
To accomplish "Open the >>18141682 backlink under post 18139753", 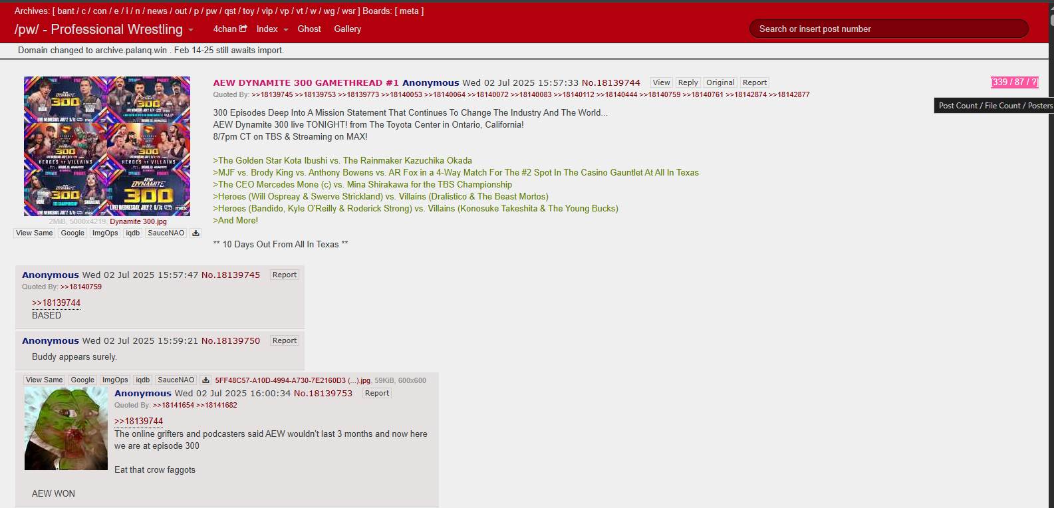I will [217, 406].
